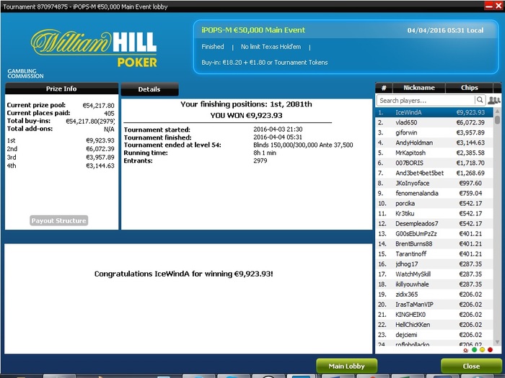Select player row Tarantinoff
The width and height of the screenshot is (505, 378).
click(x=434, y=254)
